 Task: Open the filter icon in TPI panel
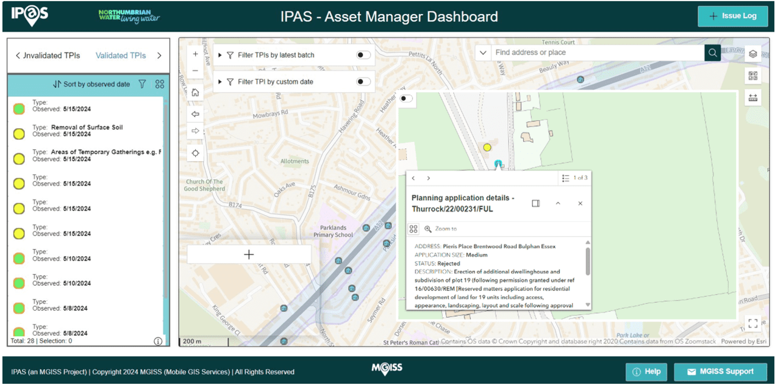point(142,84)
